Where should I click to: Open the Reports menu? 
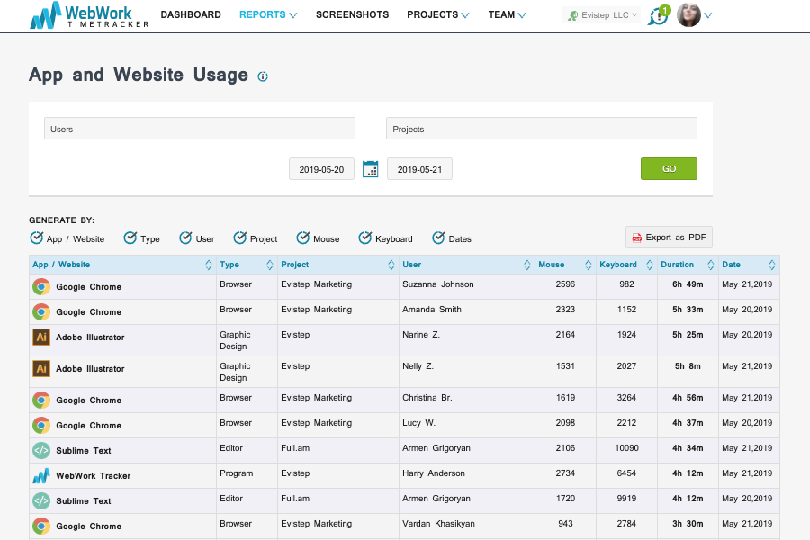(268, 15)
